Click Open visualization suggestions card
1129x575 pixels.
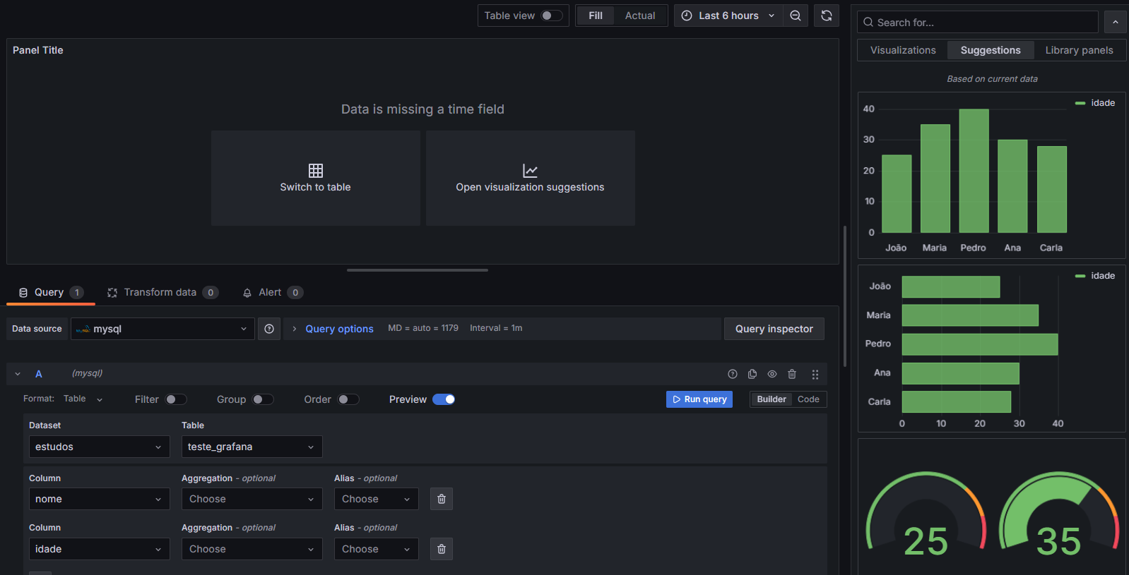(530, 178)
